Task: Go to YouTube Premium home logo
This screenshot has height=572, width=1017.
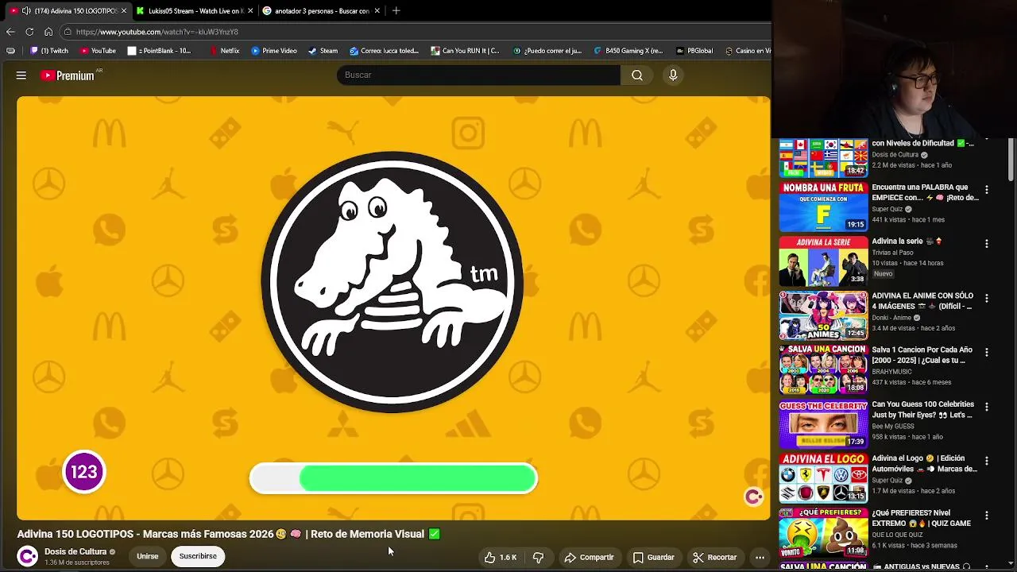Action: (x=68, y=75)
